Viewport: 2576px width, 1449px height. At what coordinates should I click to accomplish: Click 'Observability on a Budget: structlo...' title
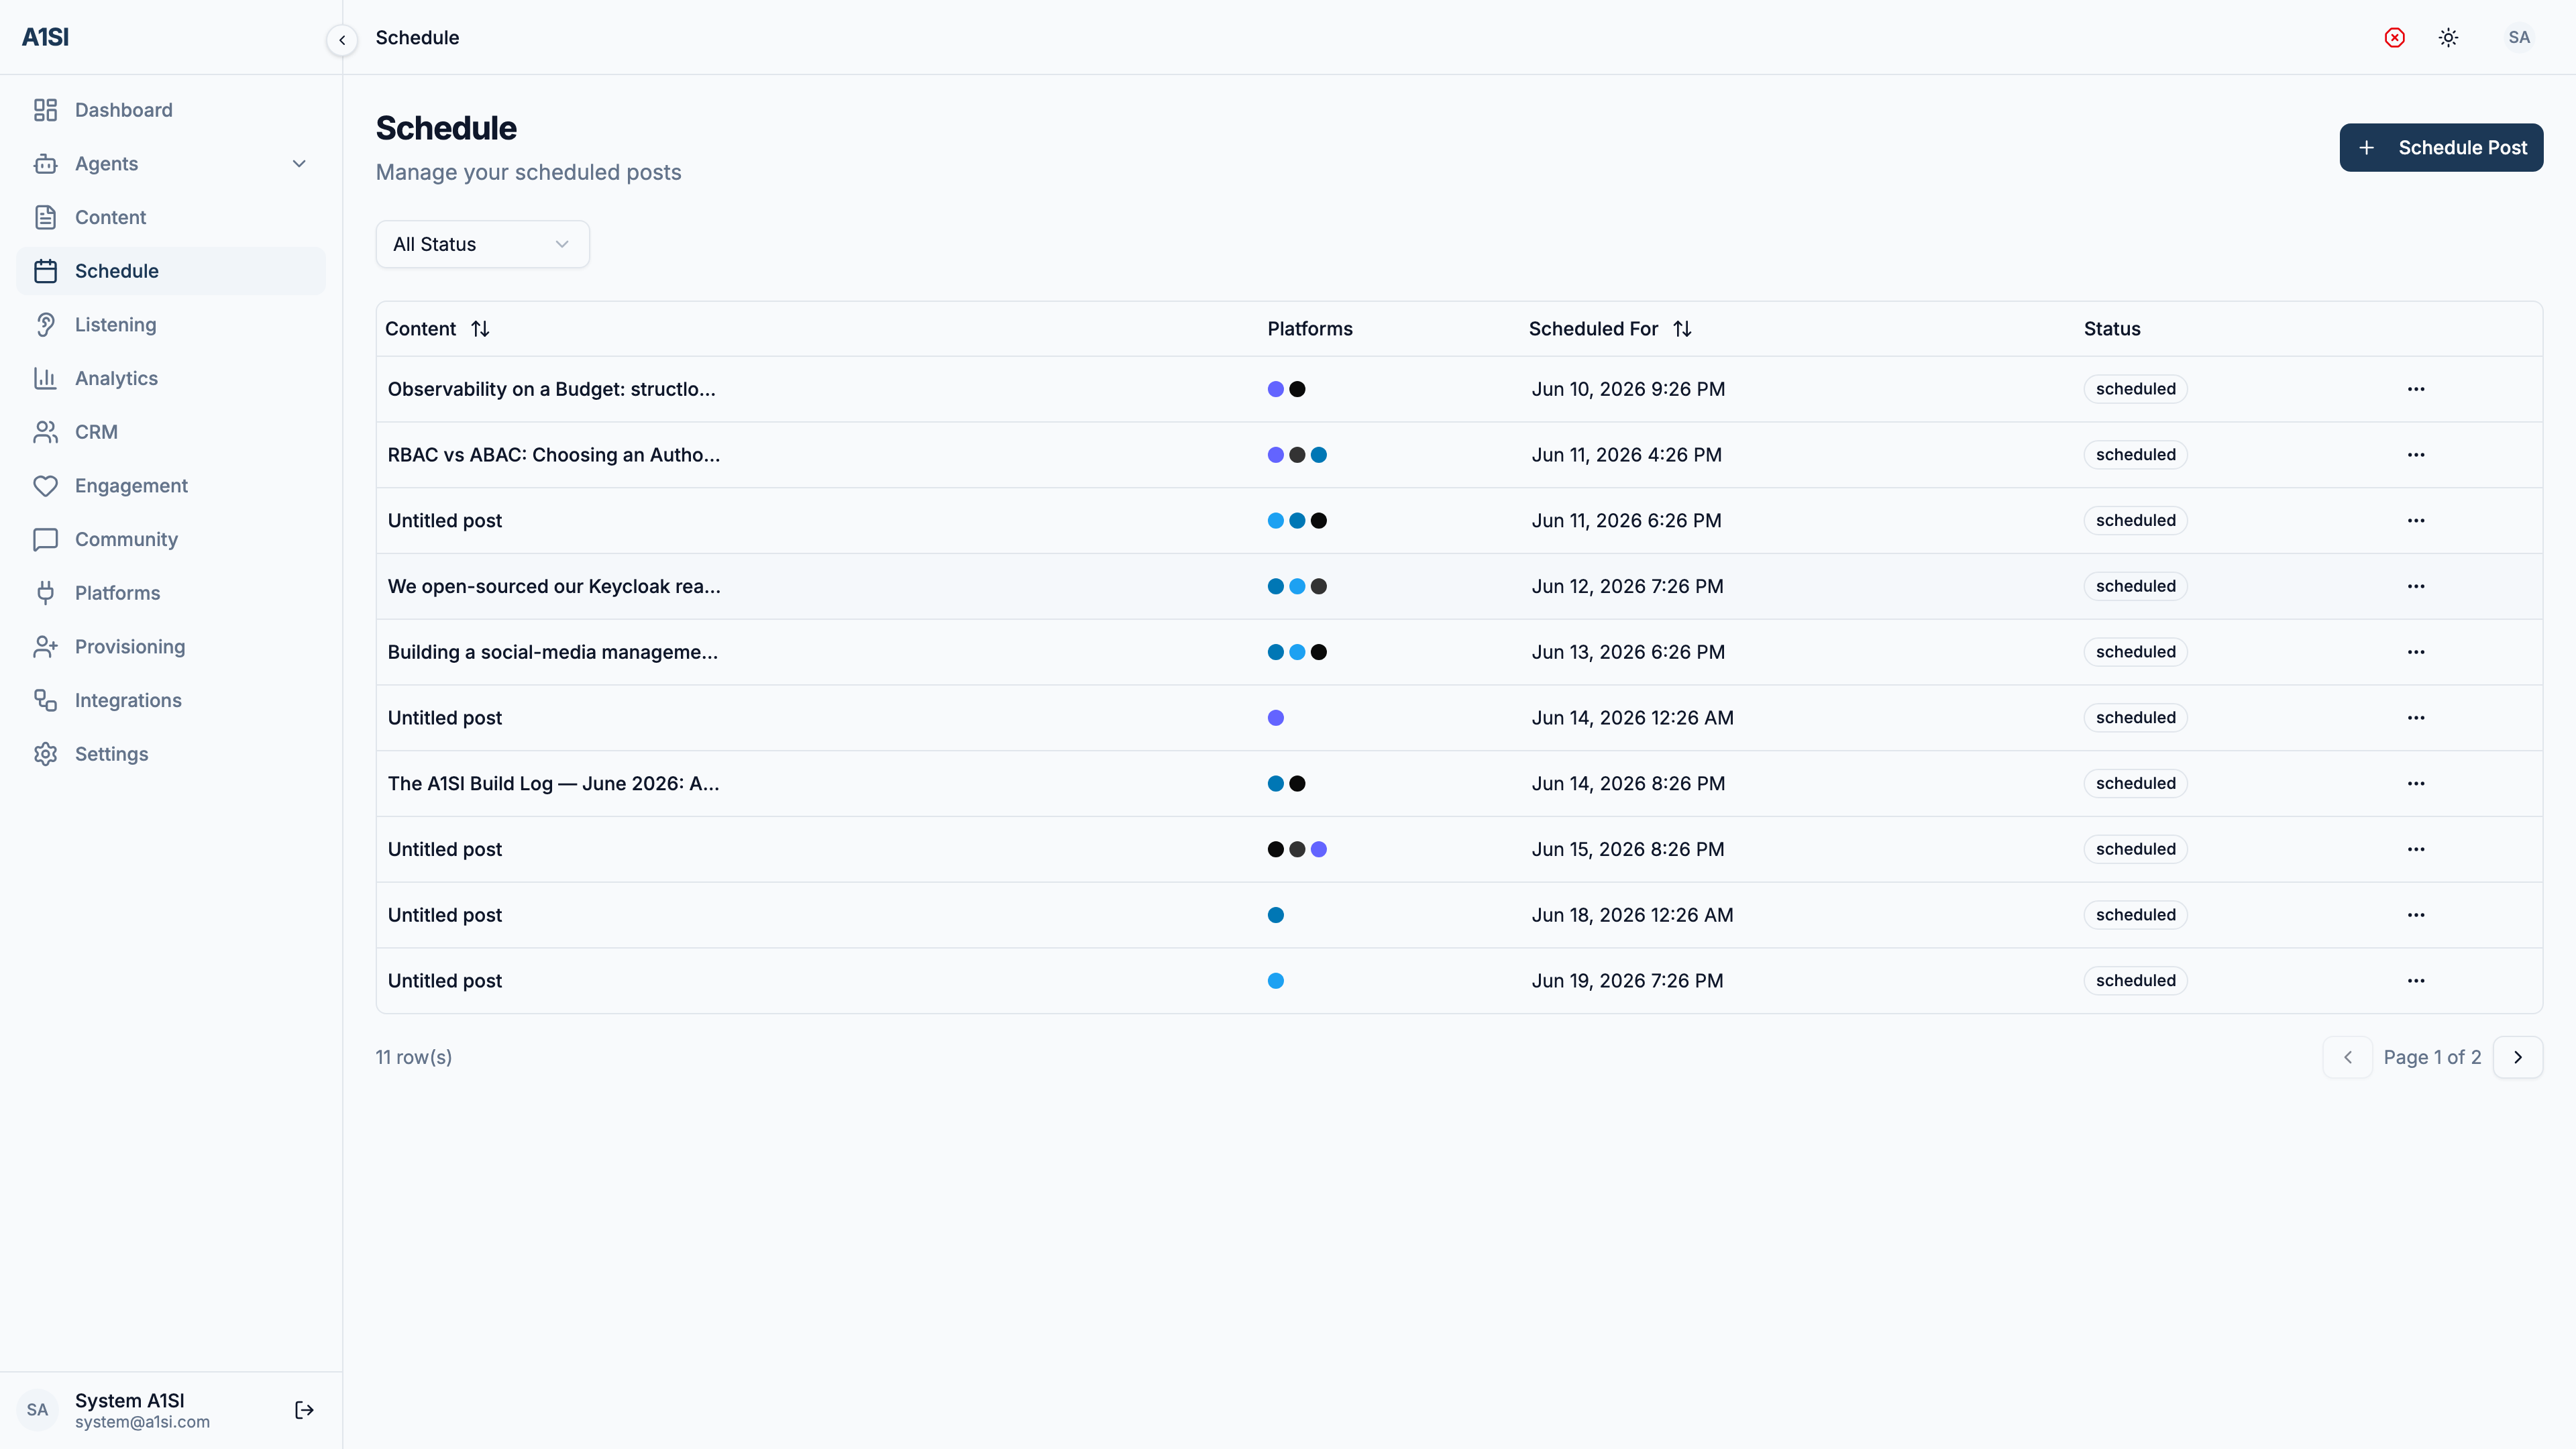552,389
